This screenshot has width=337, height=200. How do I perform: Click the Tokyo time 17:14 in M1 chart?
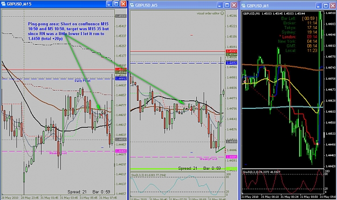[x=312, y=27]
